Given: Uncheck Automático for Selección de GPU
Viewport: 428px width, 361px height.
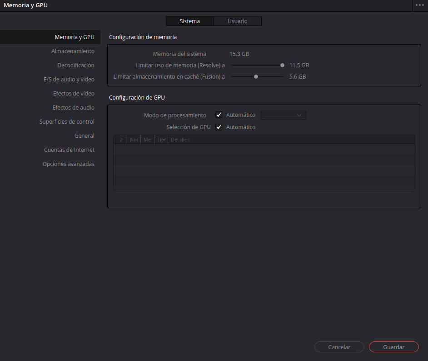Looking at the screenshot, I should click(219, 127).
